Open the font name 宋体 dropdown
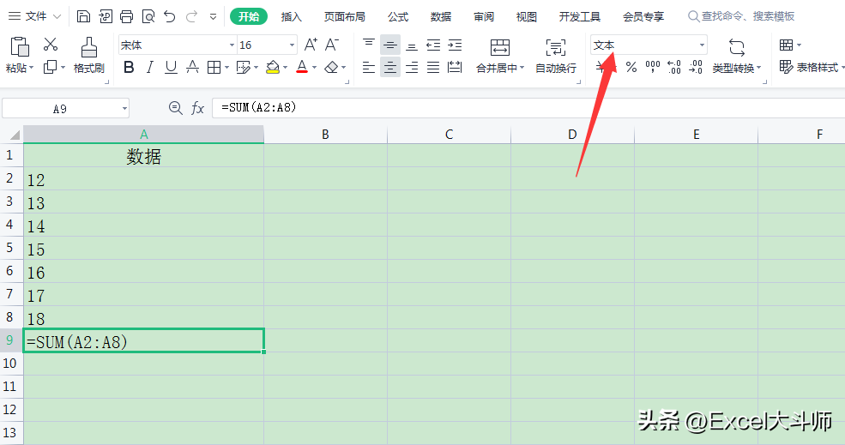The image size is (845, 445). point(232,45)
